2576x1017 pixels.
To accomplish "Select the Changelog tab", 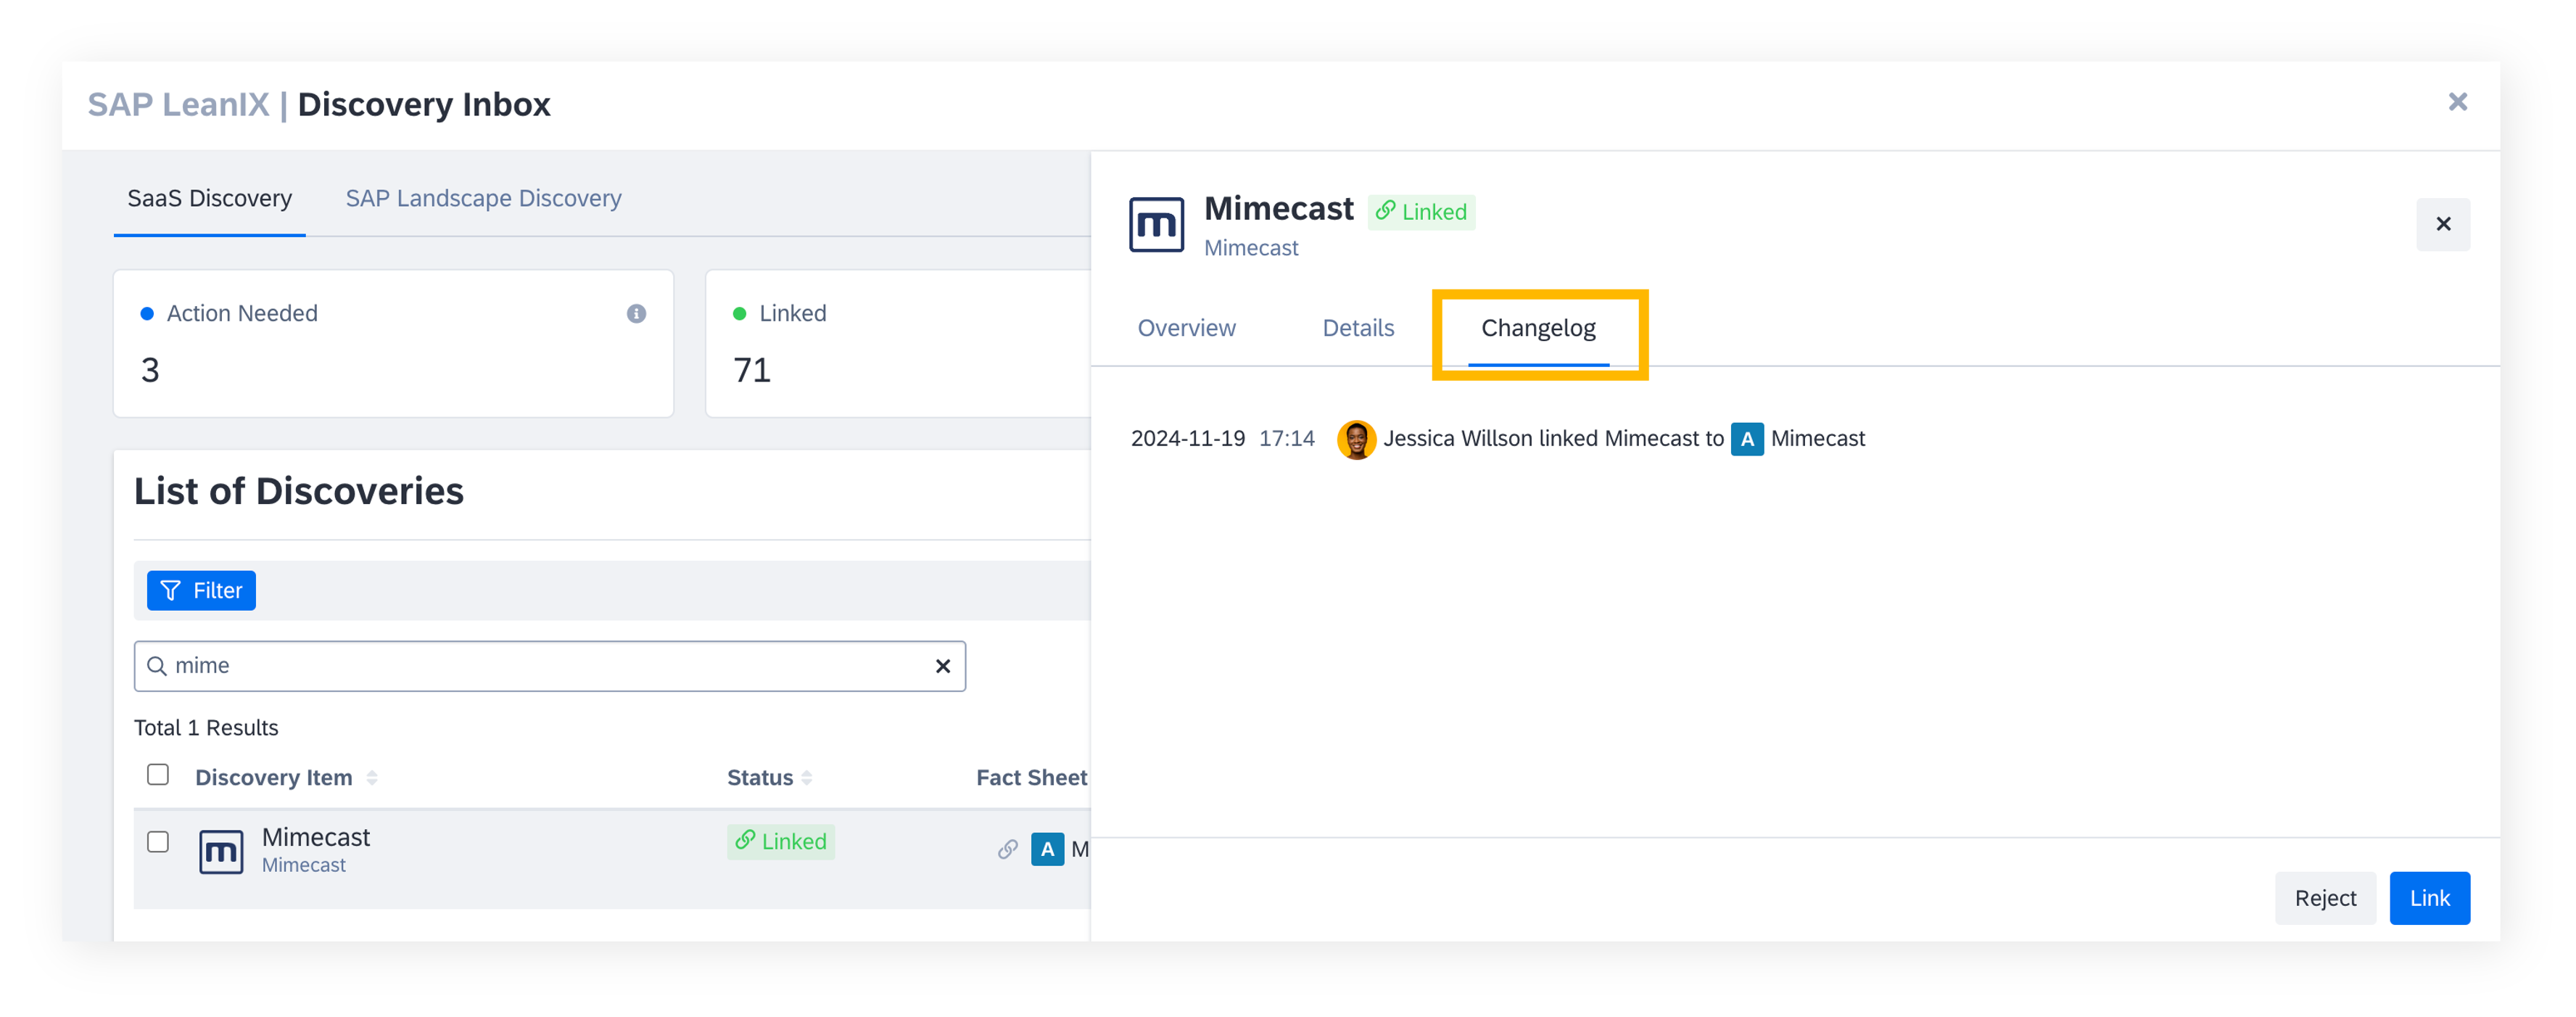I will click(1538, 328).
